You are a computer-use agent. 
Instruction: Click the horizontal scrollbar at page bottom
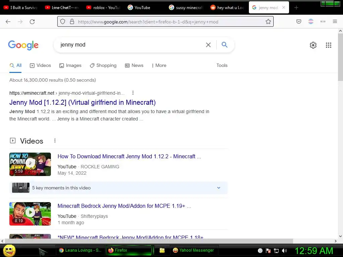[149, 241]
